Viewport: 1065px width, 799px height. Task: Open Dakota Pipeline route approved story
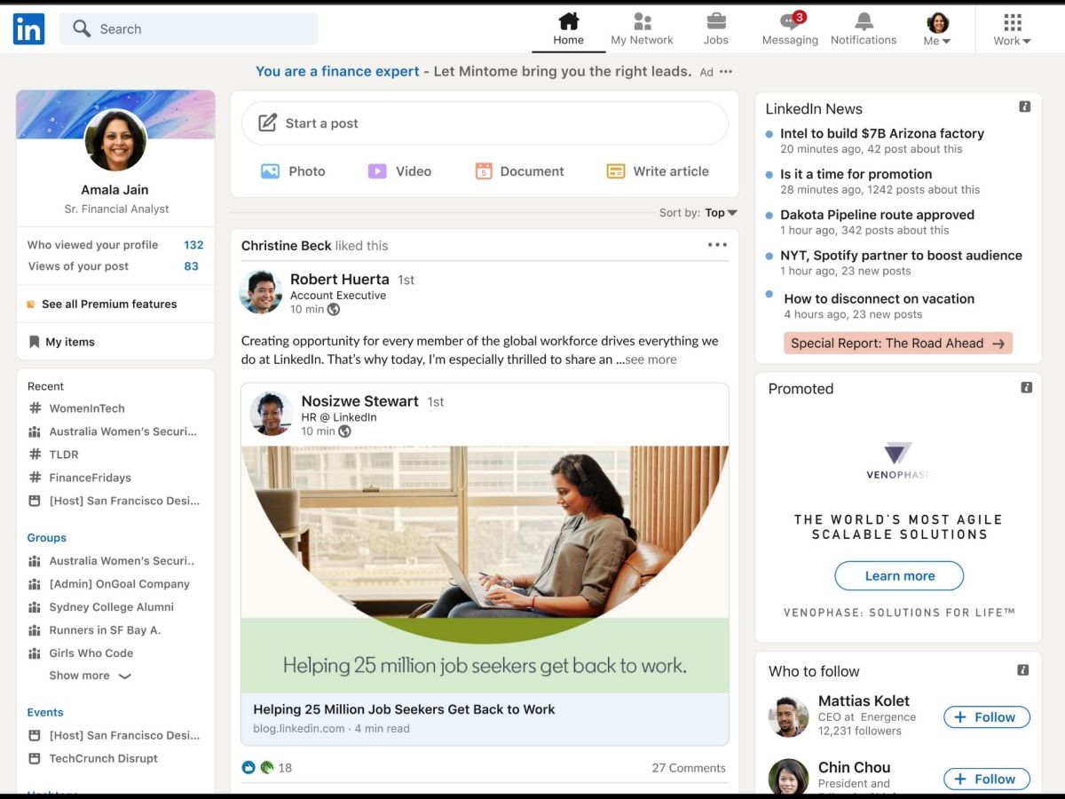click(x=878, y=215)
